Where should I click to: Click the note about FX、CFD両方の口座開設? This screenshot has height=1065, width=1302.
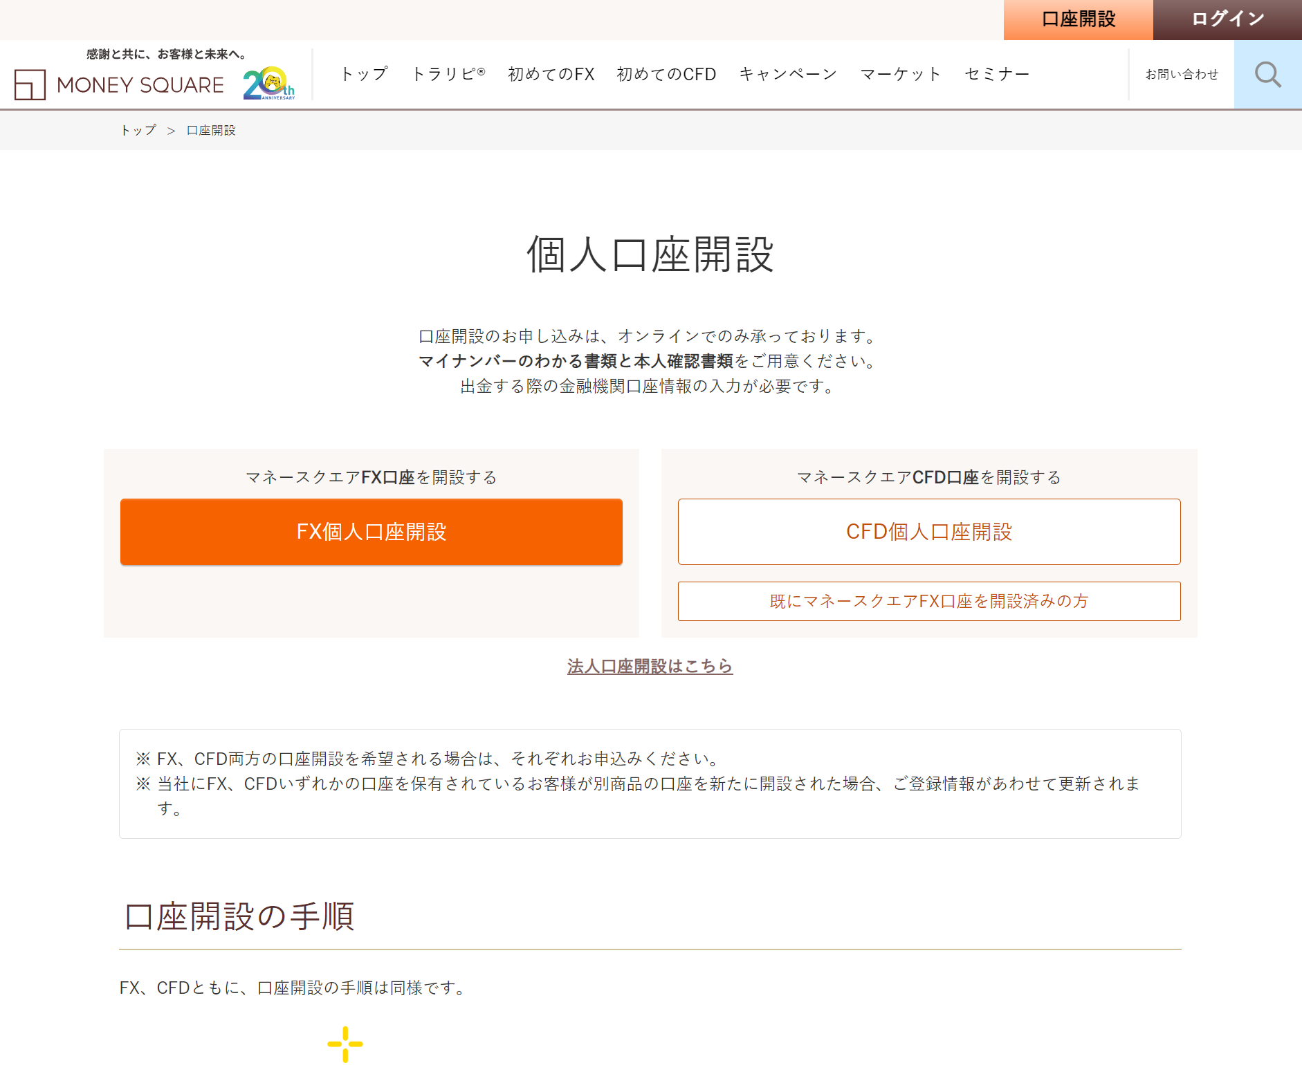pos(429,759)
